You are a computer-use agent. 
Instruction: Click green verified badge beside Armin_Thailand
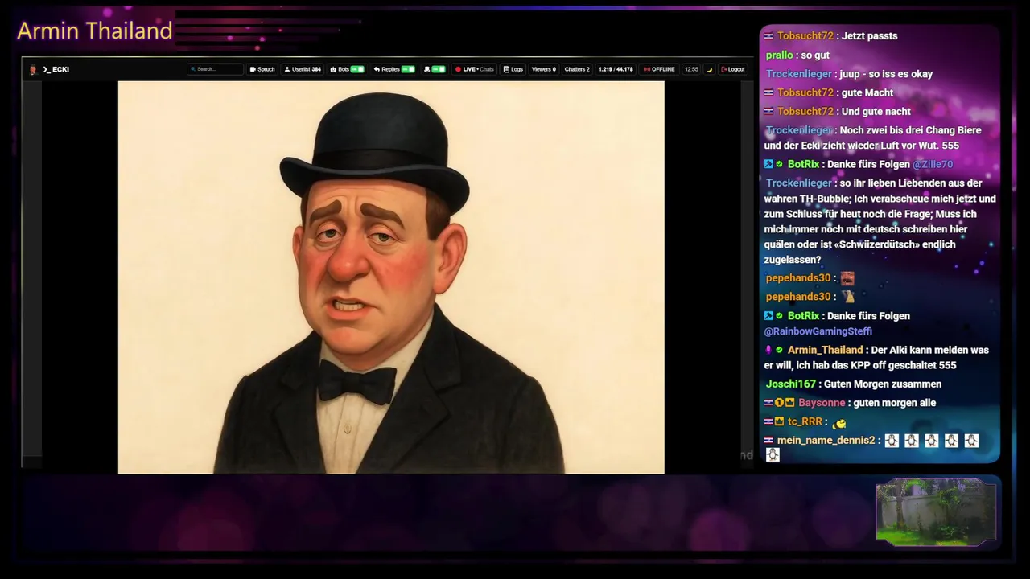point(780,350)
